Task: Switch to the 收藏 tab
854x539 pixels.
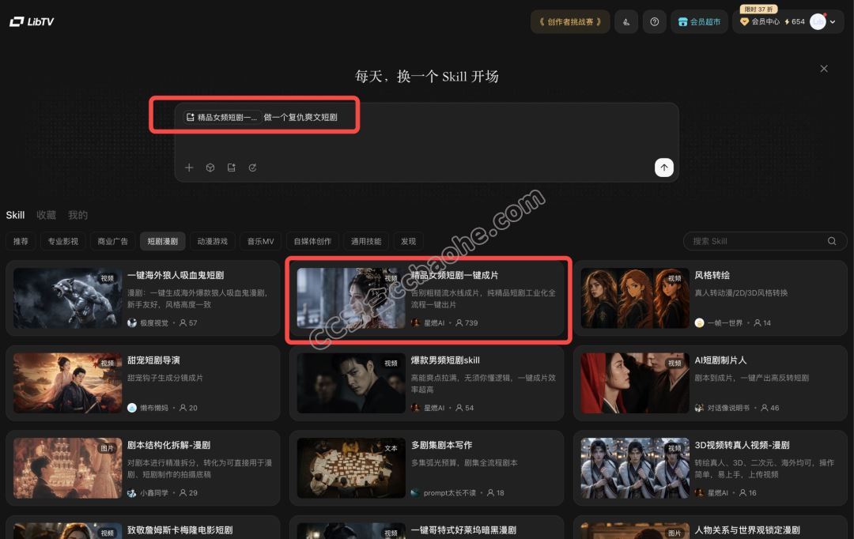Action: click(x=47, y=215)
